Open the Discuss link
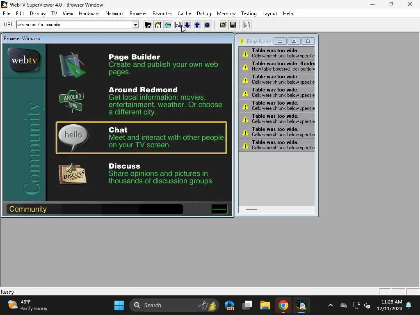 click(124, 166)
